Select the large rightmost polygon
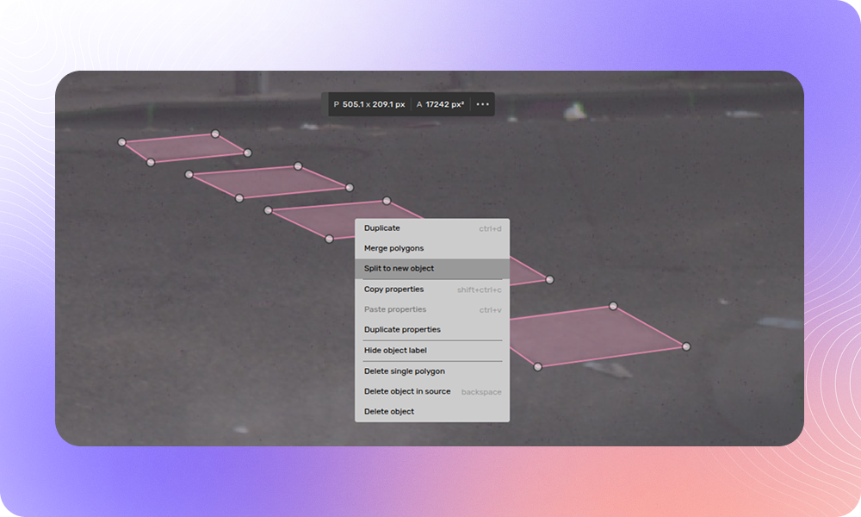 (x=603, y=336)
